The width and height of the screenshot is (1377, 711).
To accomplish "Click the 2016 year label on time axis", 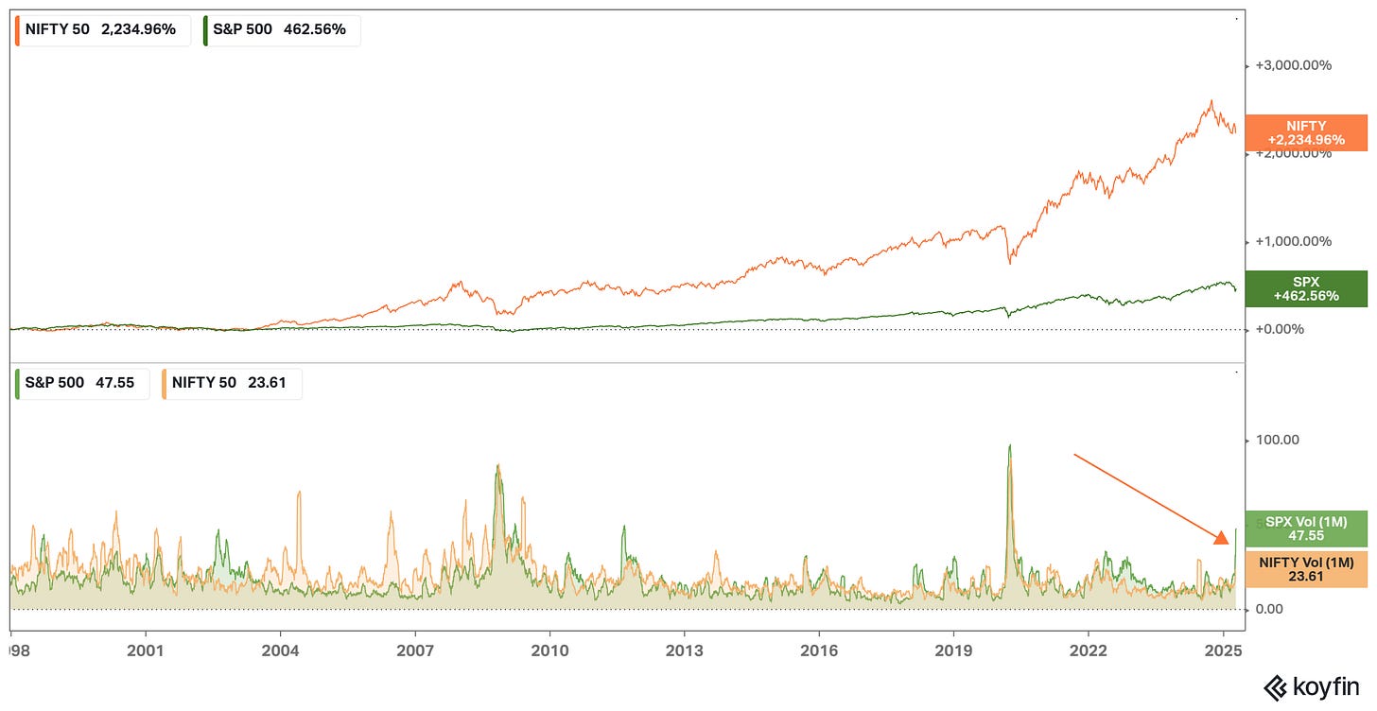I will 819,650.
